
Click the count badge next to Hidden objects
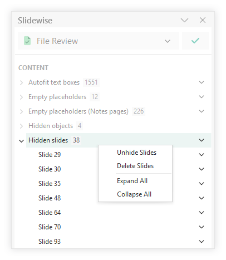coord(80,126)
